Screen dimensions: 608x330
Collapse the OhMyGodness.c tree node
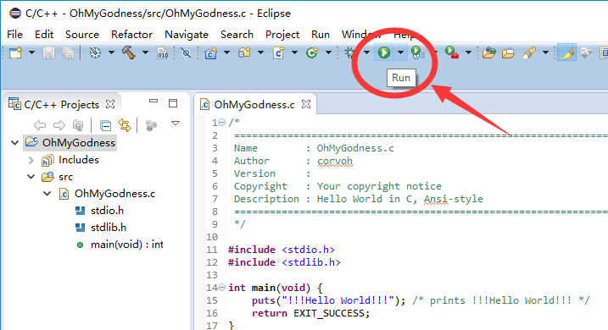click(47, 194)
